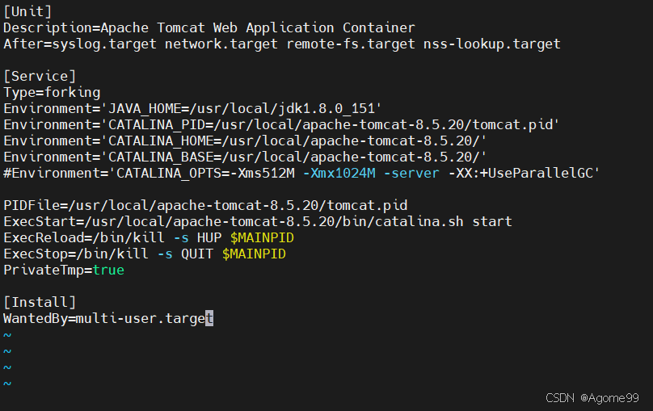The width and height of the screenshot is (653, 411).
Task: Click the true value of PrivateTmp
Action: 108,271
